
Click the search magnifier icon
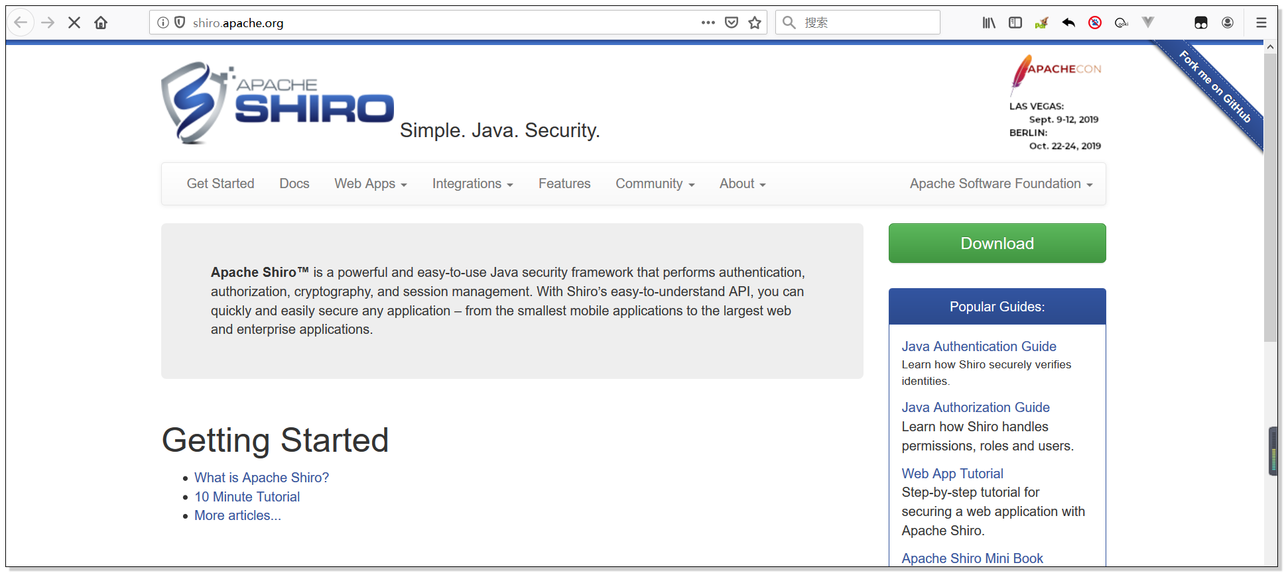(789, 23)
